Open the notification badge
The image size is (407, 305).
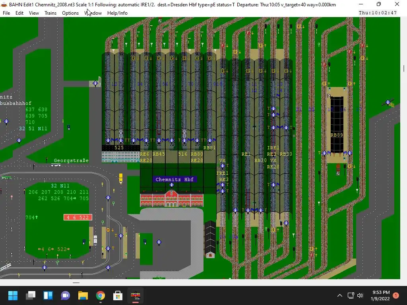coord(396,295)
